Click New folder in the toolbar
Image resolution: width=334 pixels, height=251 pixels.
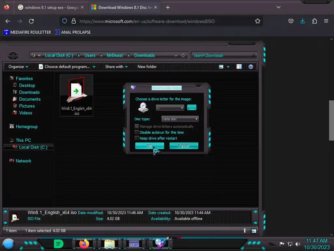click(x=147, y=67)
